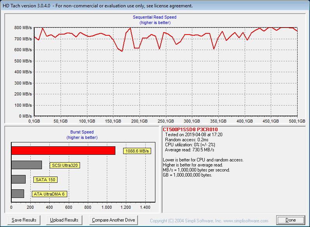Click the simplisoftware.com copyright text
The width and height of the screenshot is (310, 227).
(x=209, y=221)
